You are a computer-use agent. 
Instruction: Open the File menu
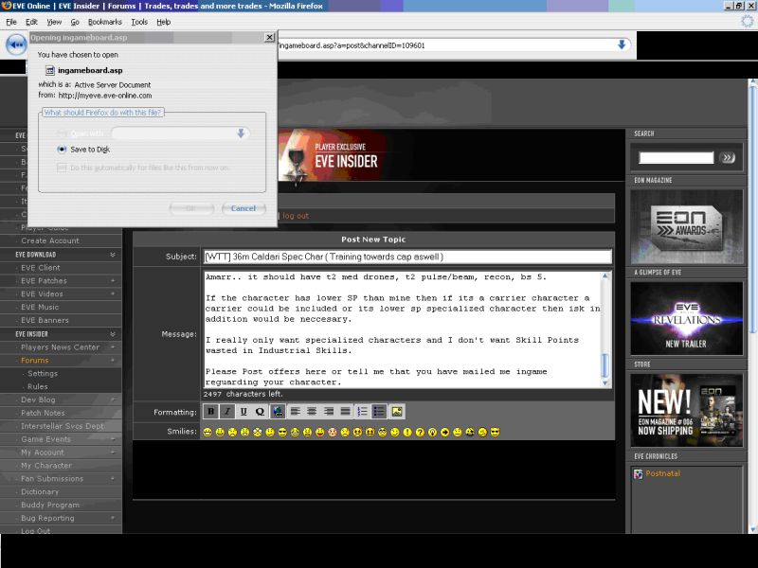[11, 22]
